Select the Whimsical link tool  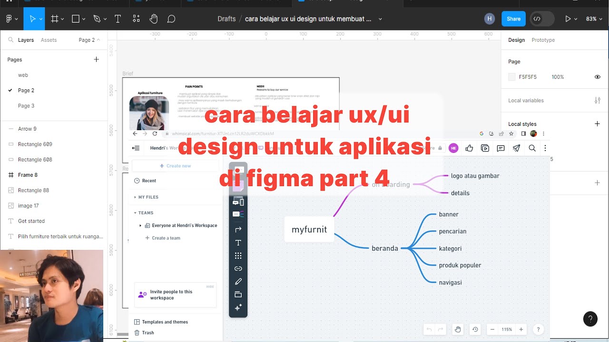tap(238, 268)
